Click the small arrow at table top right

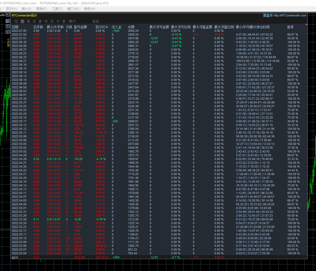coord(306,25)
